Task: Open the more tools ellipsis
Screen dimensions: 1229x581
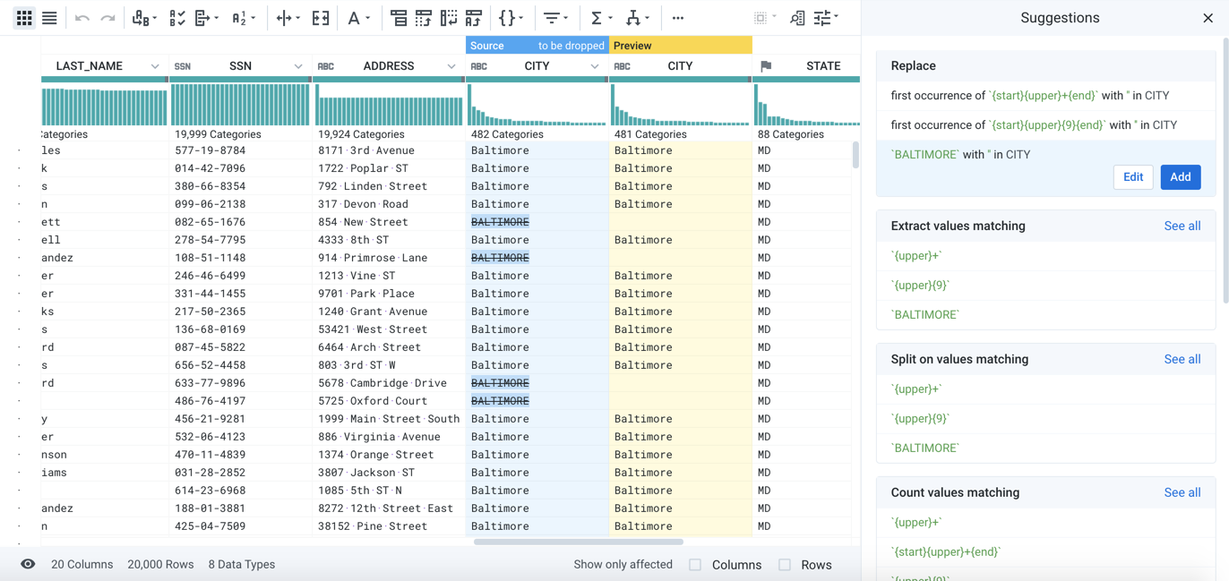Action: point(678,18)
